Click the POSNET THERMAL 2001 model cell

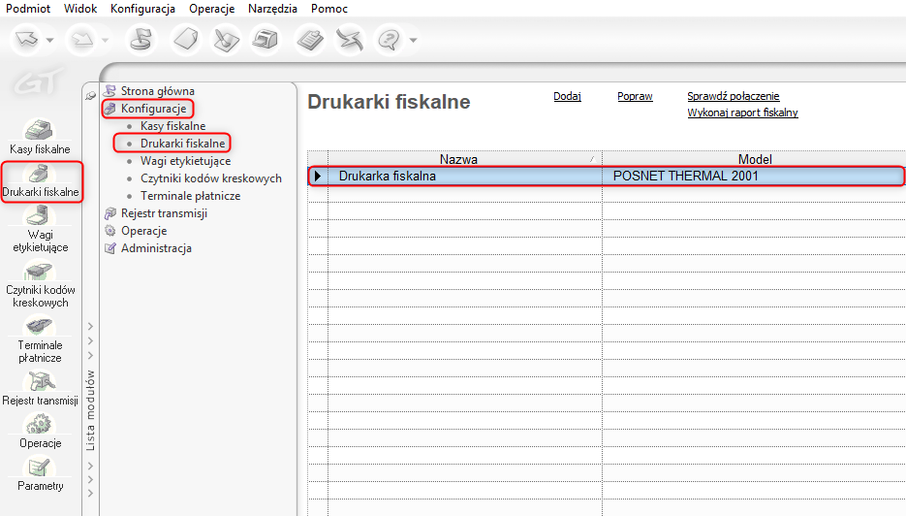click(x=754, y=176)
